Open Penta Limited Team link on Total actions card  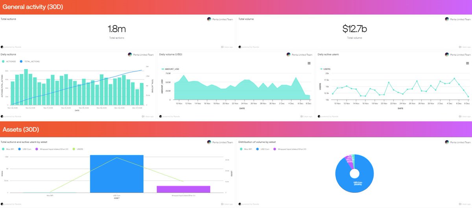223,19
